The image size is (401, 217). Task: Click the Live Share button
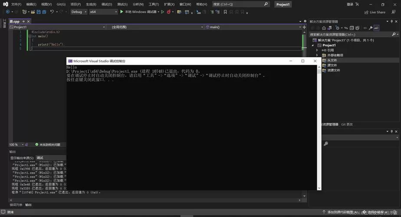pyautogui.click(x=375, y=12)
